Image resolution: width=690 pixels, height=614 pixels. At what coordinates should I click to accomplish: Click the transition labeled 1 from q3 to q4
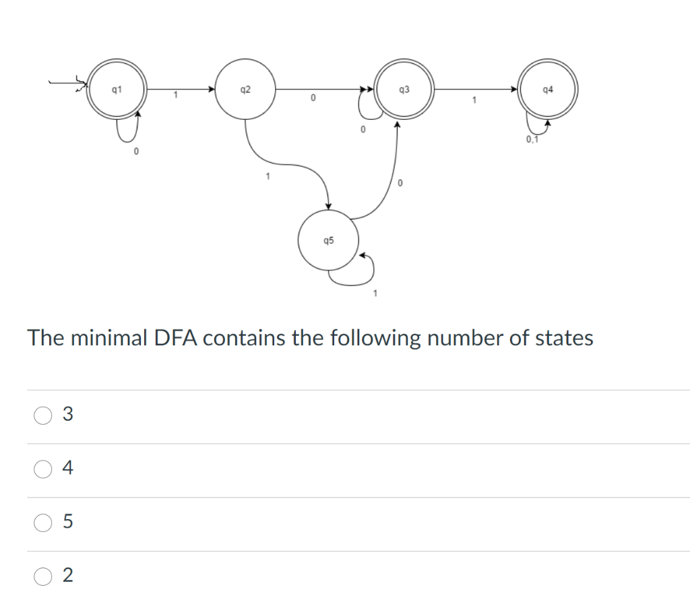pyautogui.click(x=474, y=88)
